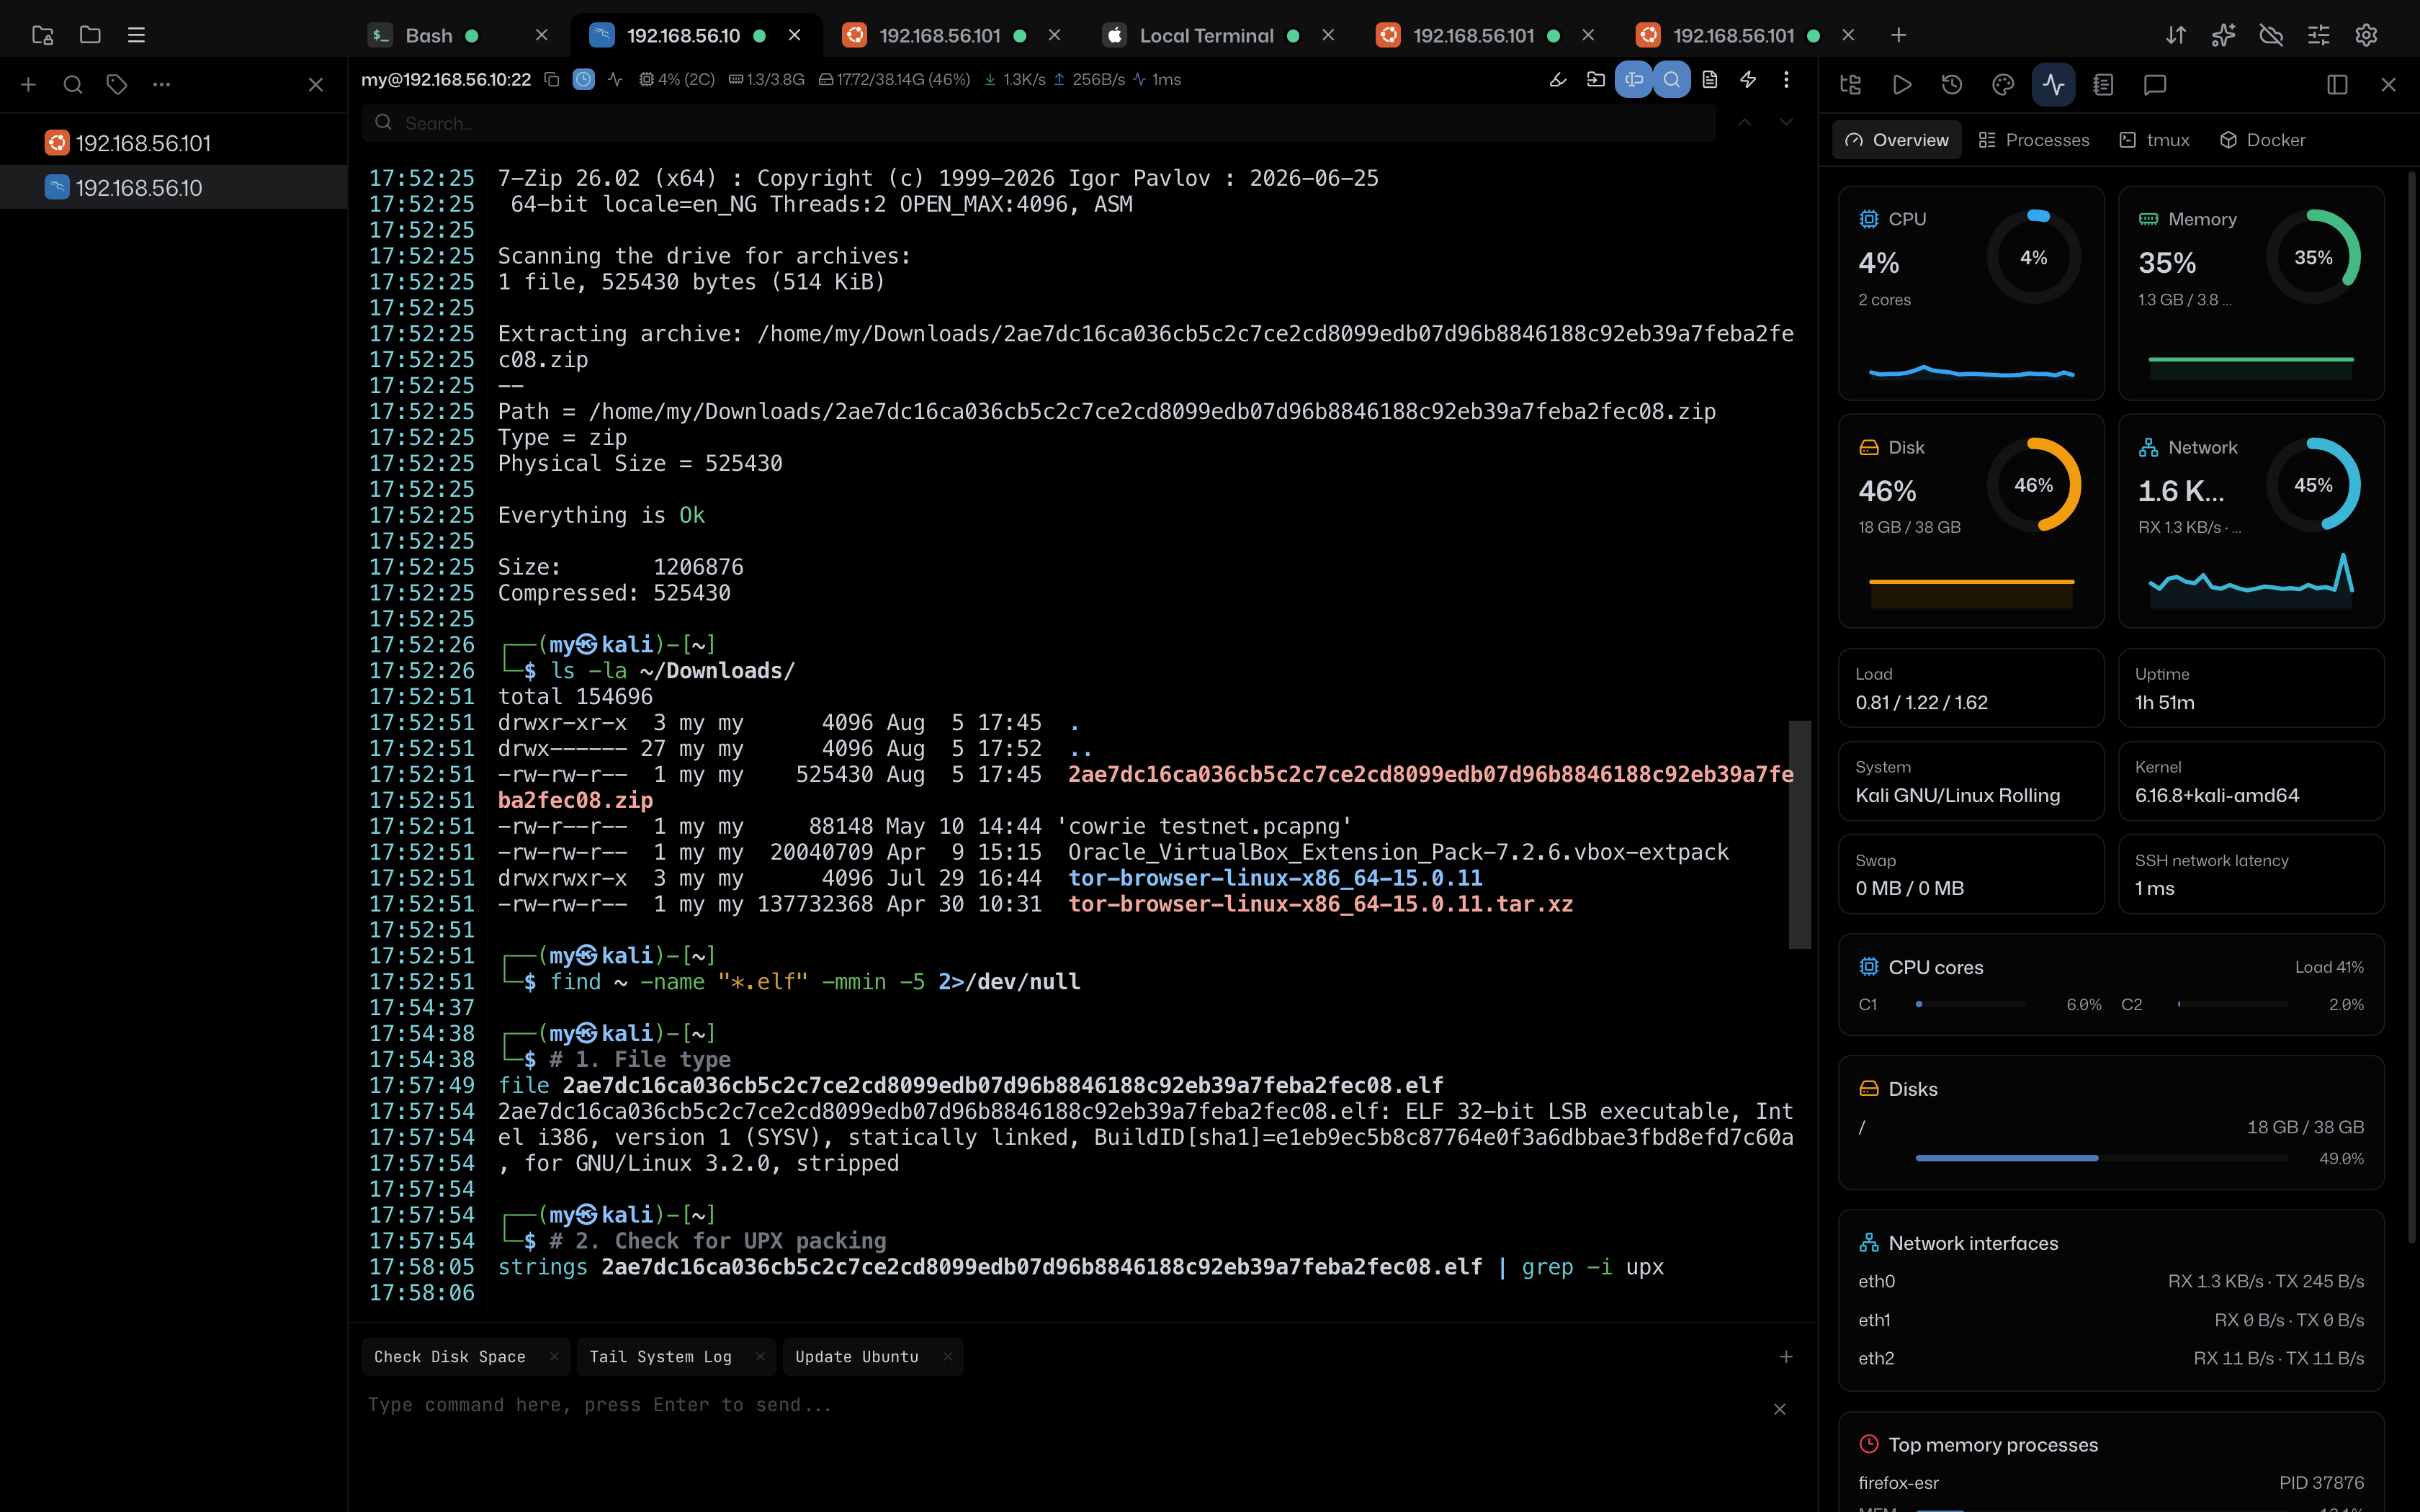Screen dimensions: 2420x1512
Task: Click the clear terminal brush icon
Action: pyautogui.click(x=1558, y=79)
